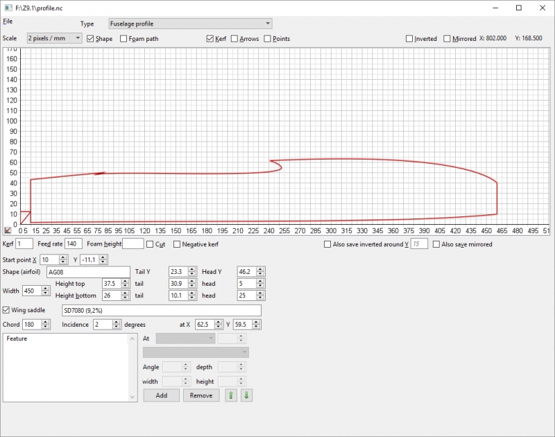555x437 pixels.
Task: Enable the Foam path checkbox
Action: (x=124, y=39)
